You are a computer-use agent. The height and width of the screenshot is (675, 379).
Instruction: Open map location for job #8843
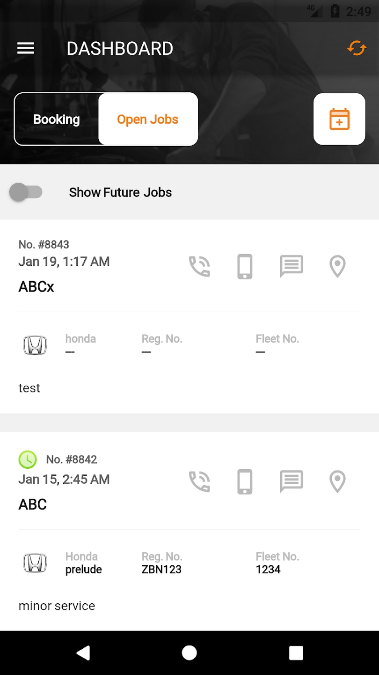[x=337, y=266]
